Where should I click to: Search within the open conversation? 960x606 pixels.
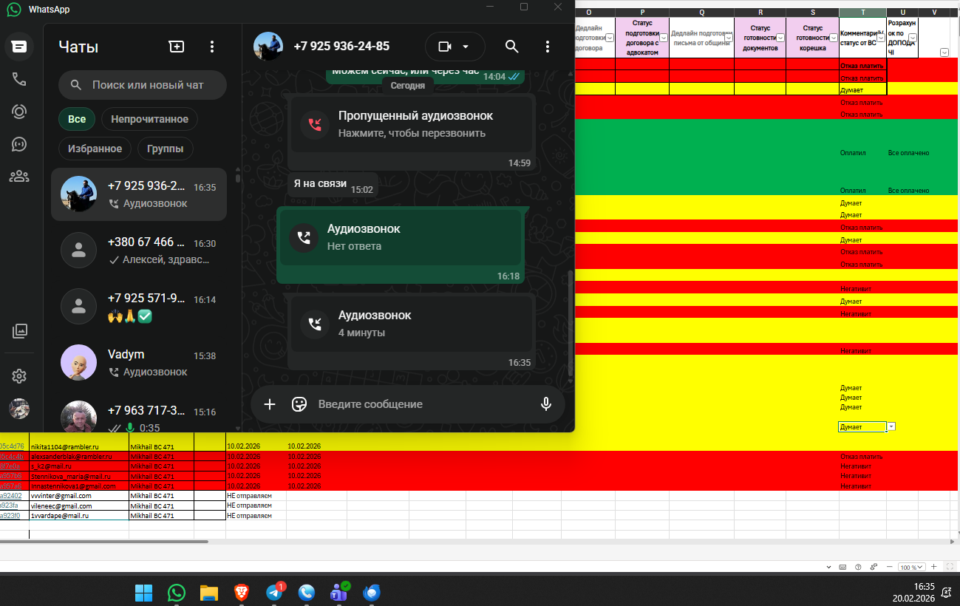(x=512, y=47)
